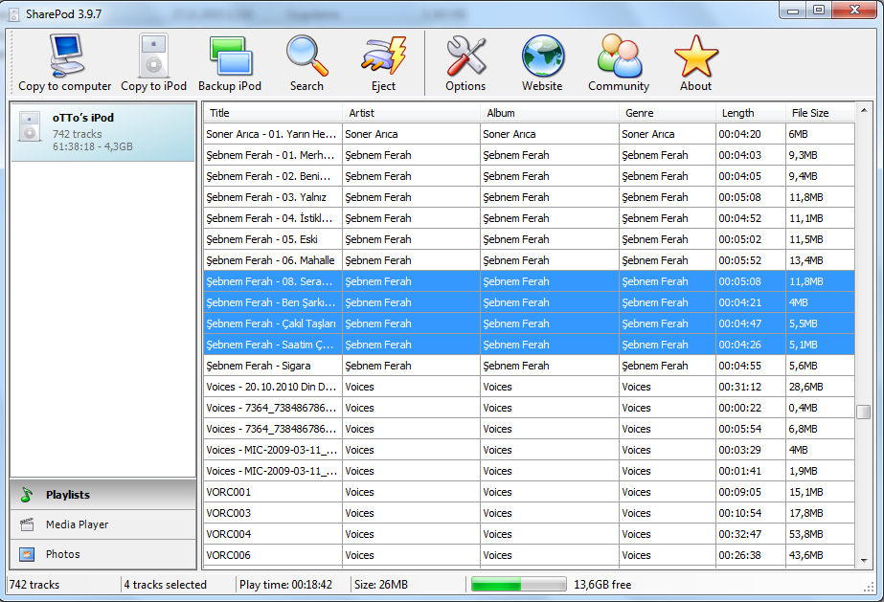Click length cell 00:03:29
Viewport: 884px width, 602px height.
coord(750,450)
